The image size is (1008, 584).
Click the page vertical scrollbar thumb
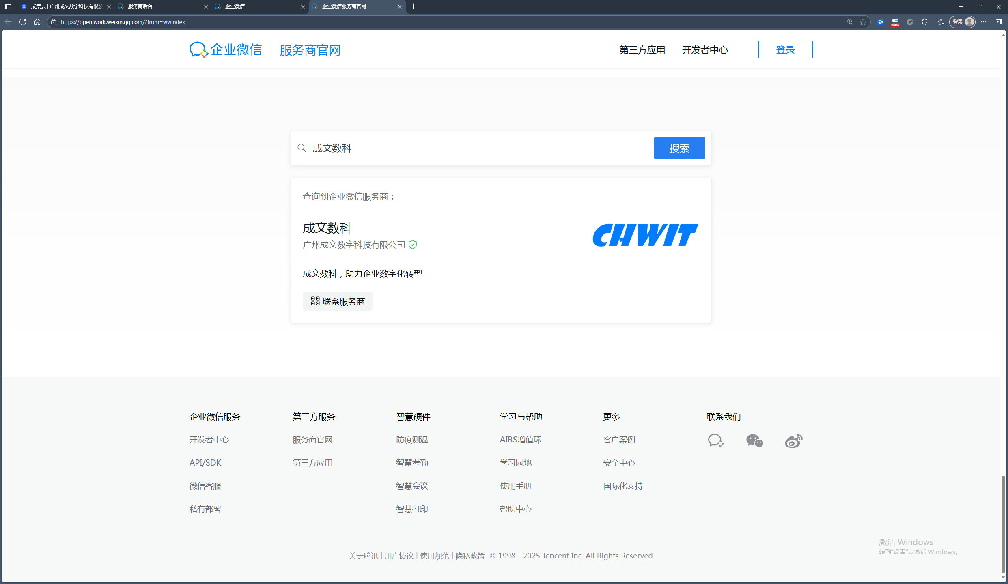[1003, 524]
